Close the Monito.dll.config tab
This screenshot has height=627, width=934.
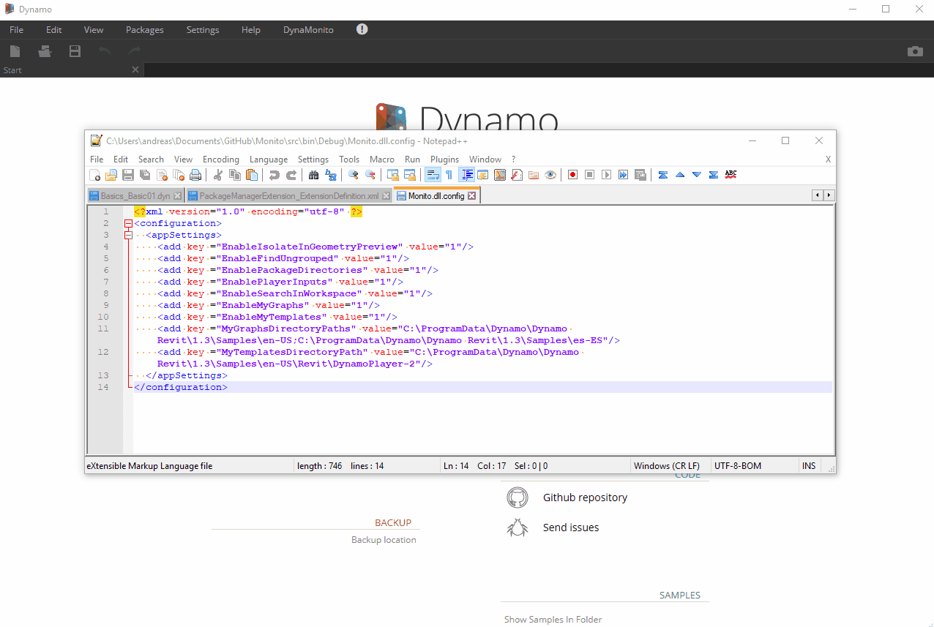(472, 196)
